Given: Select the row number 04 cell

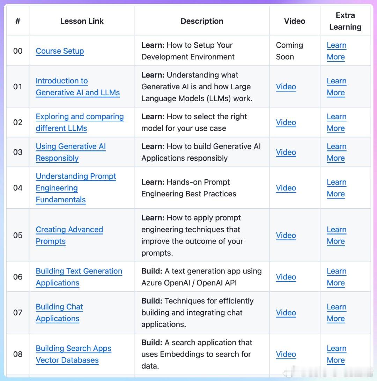Looking at the screenshot, I should click(18, 188).
